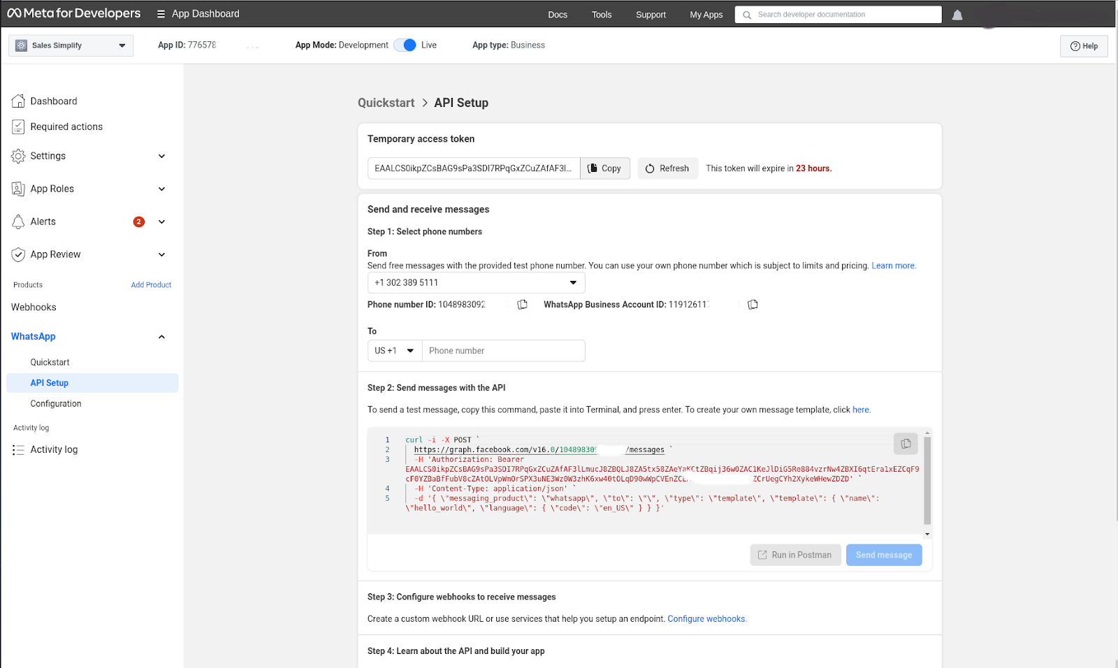Image resolution: width=1118 pixels, height=668 pixels.
Task: Click the Quickstart breadcrumb
Action: coord(386,103)
